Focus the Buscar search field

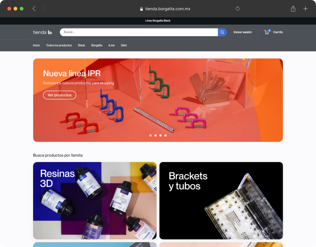(x=139, y=32)
